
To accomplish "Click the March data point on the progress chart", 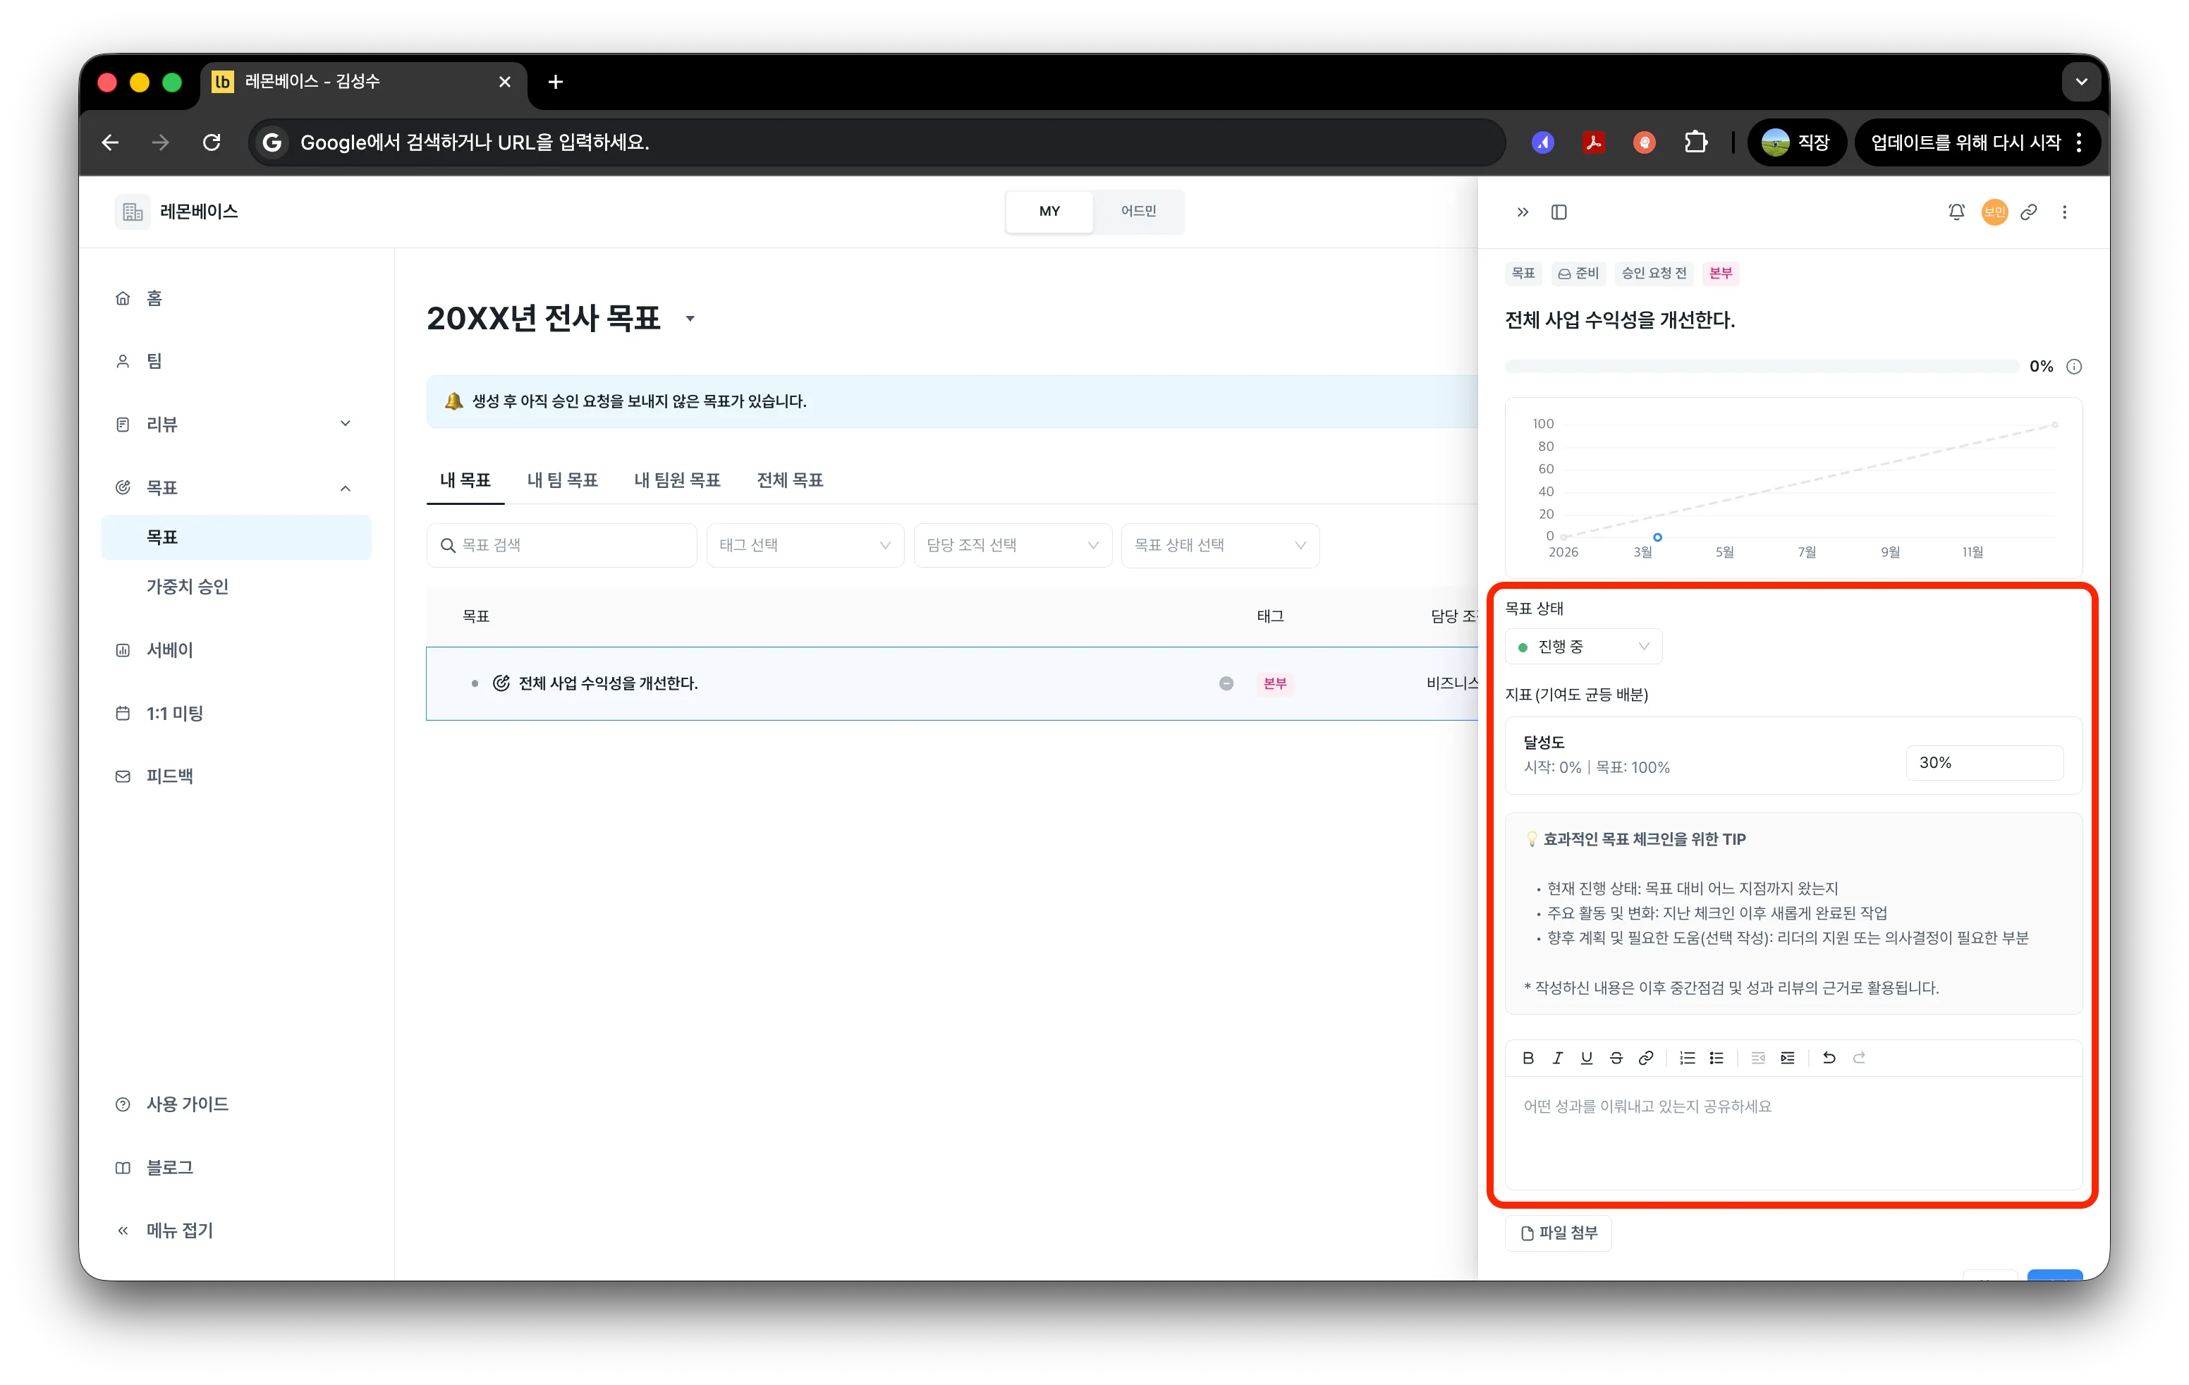I will tap(1657, 537).
